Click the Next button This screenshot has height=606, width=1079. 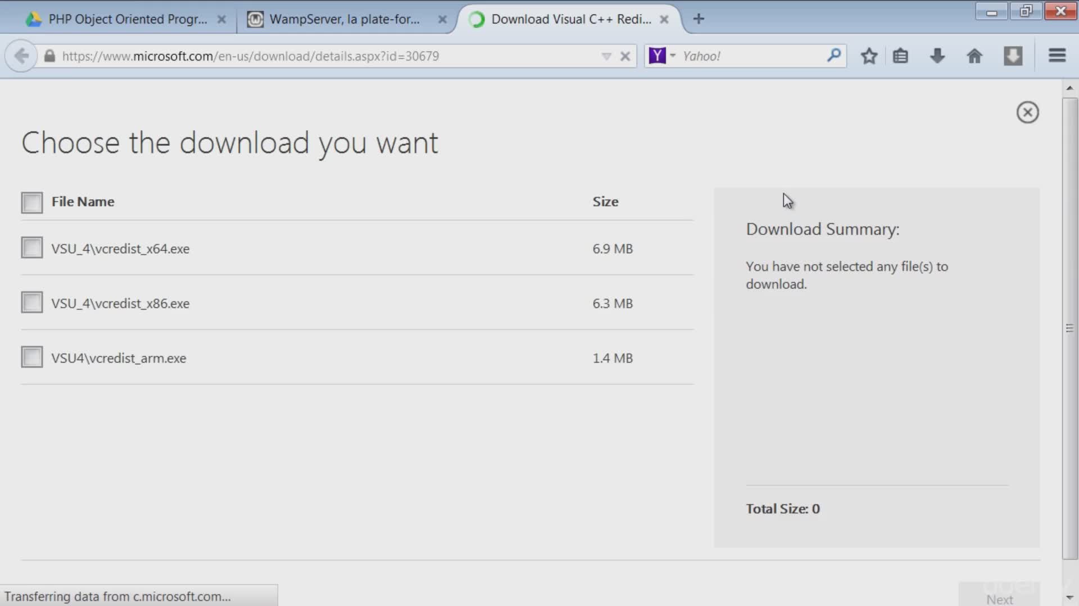tap(999, 598)
